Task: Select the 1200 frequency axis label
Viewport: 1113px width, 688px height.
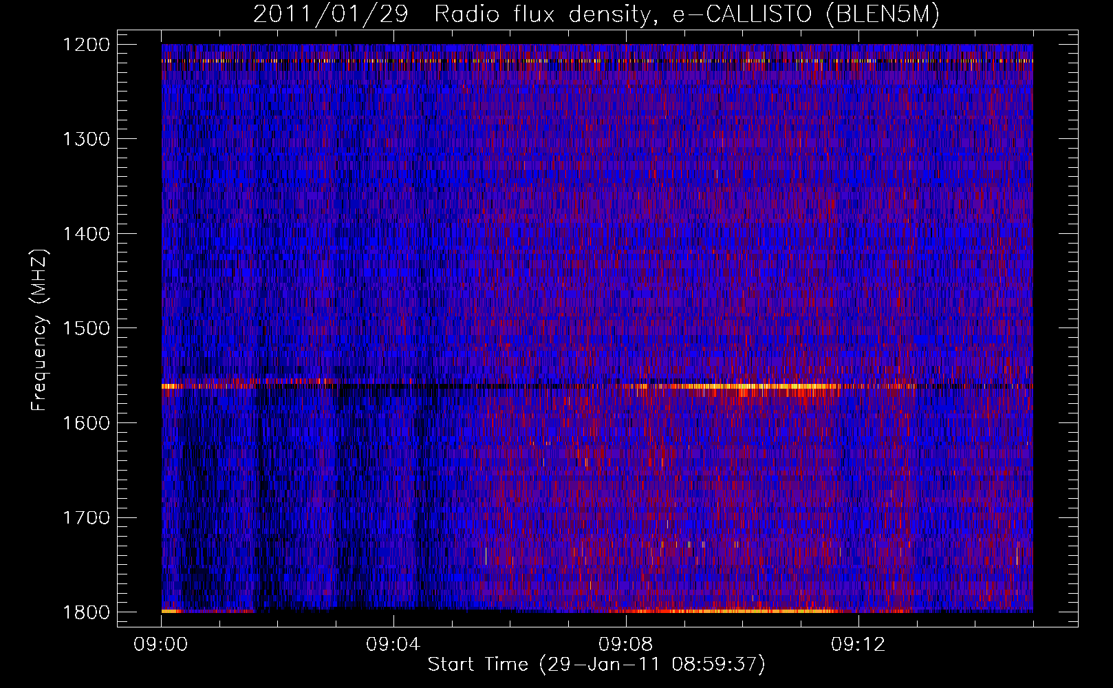Action: point(86,45)
